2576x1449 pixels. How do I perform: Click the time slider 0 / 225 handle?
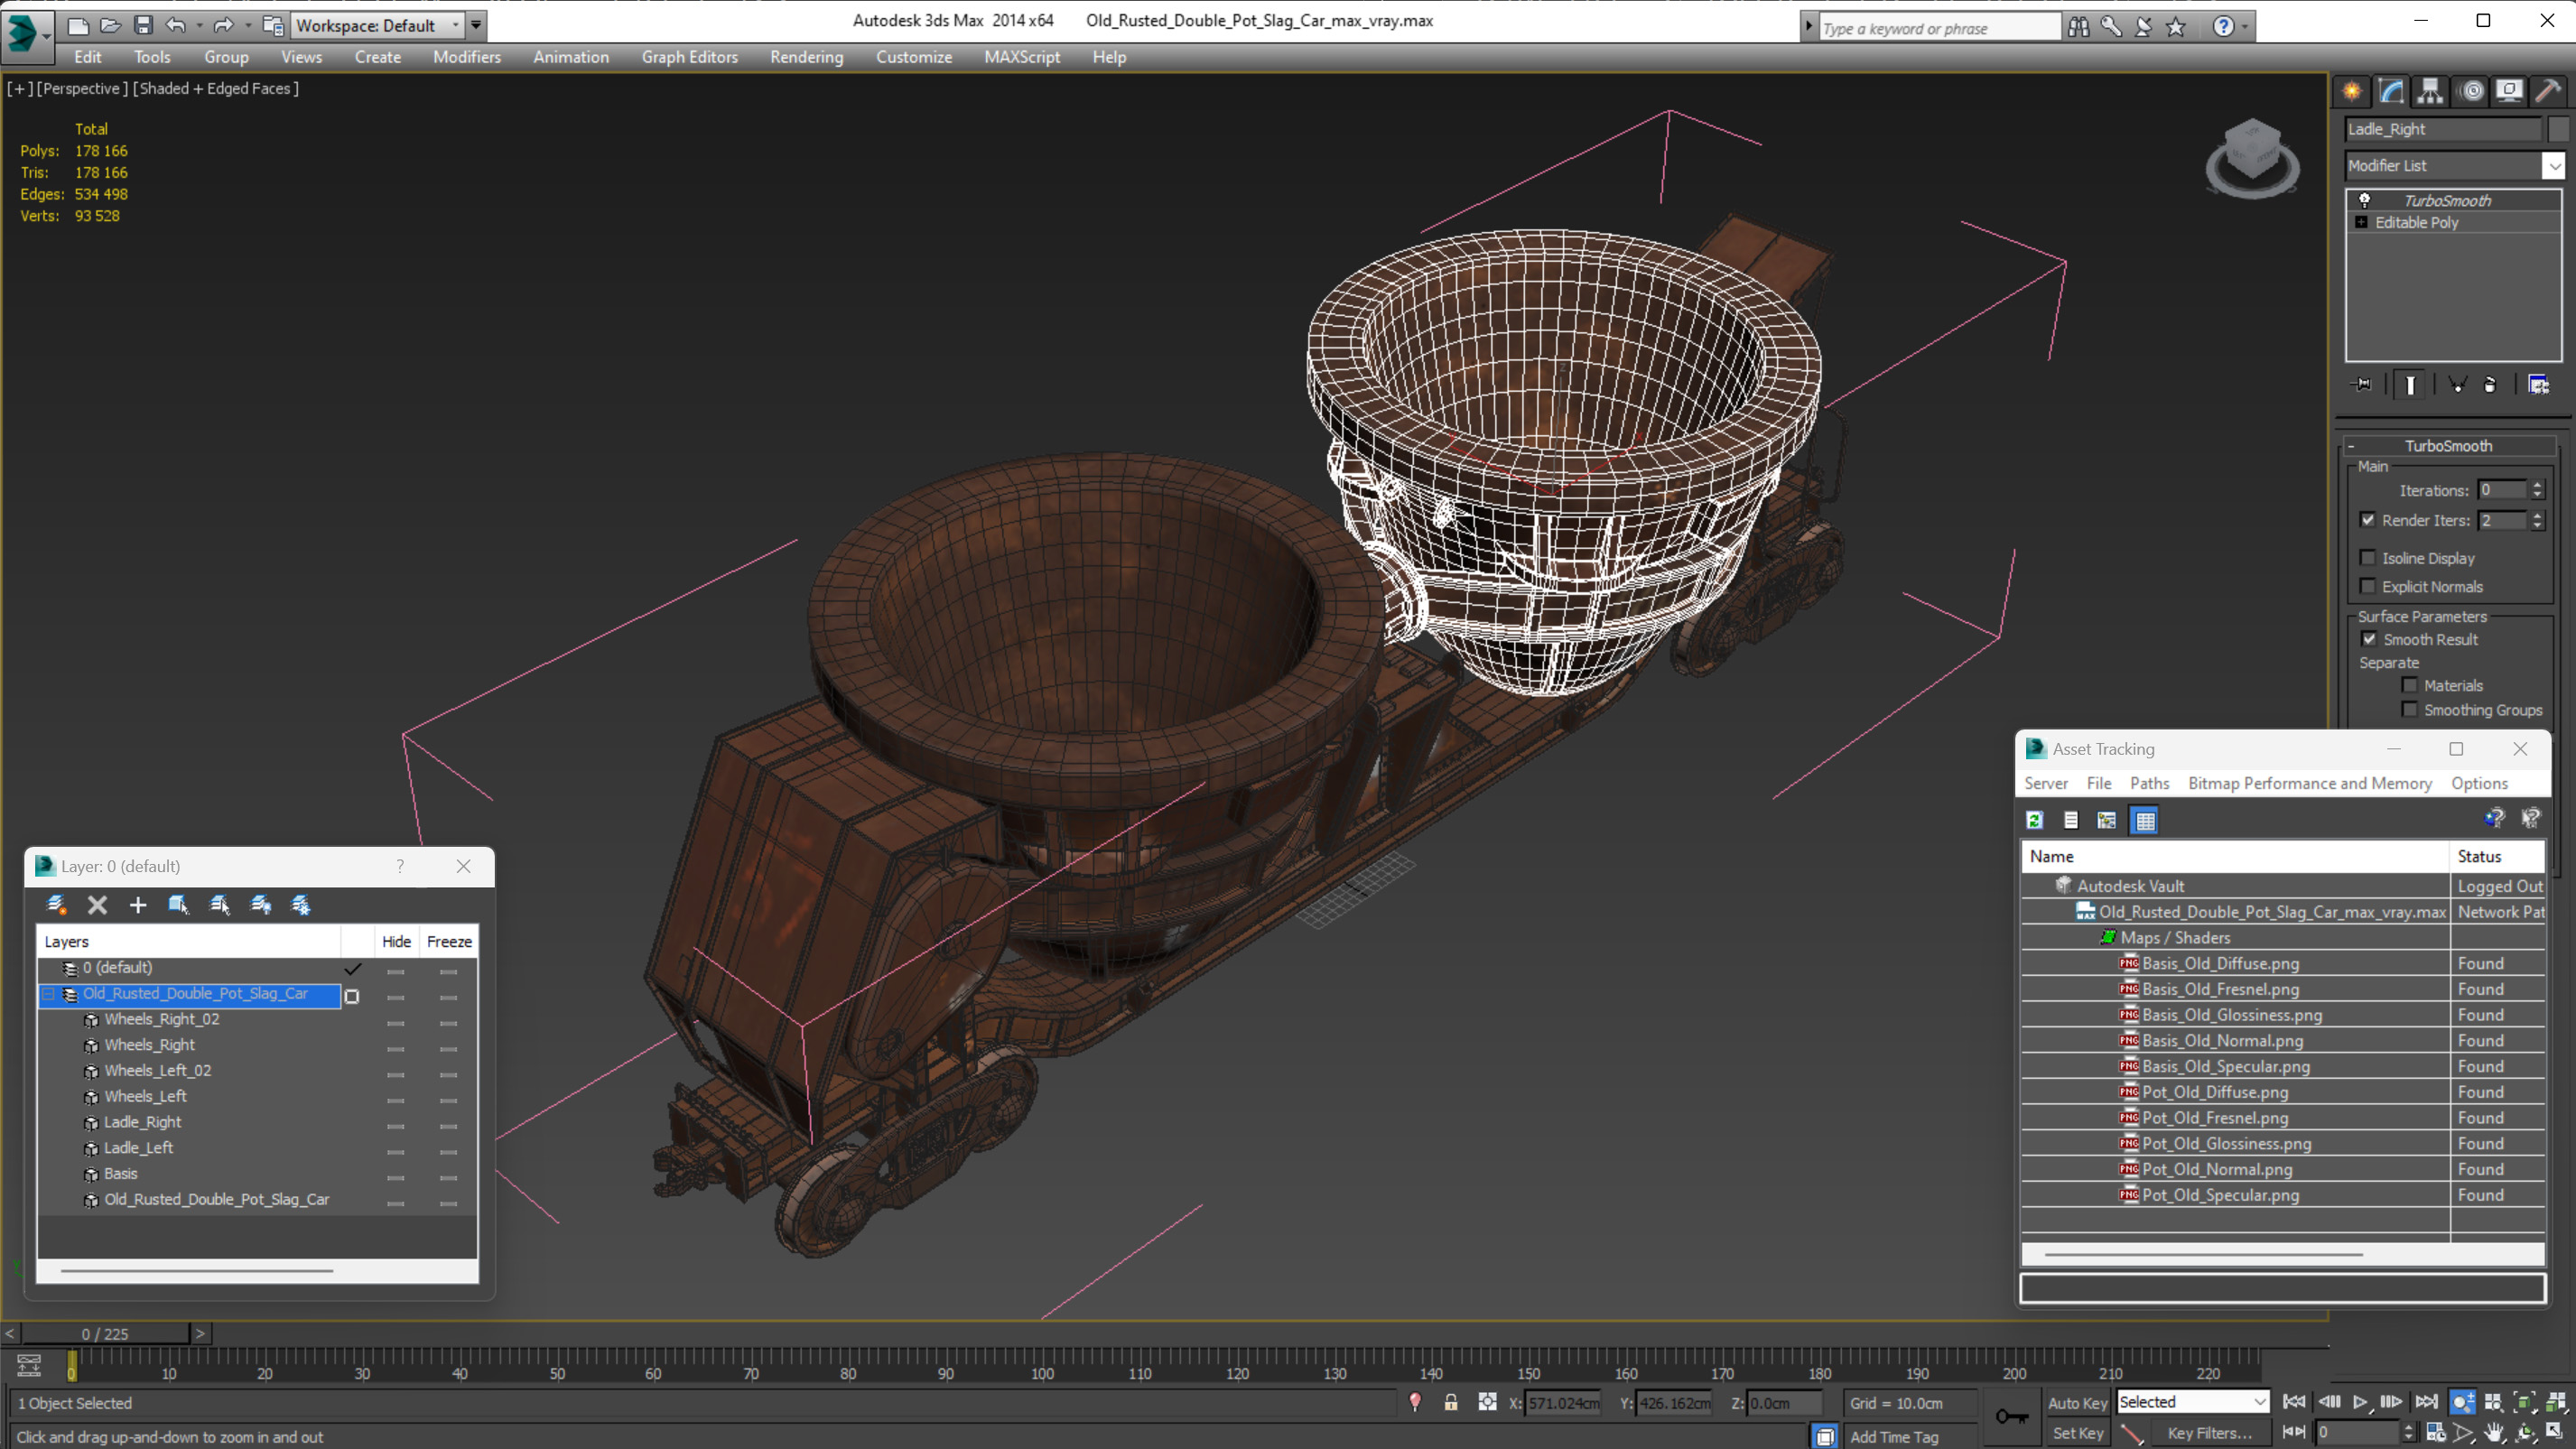coord(105,1333)
